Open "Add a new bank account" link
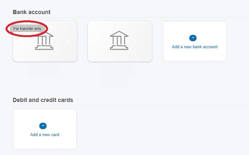 195,47
